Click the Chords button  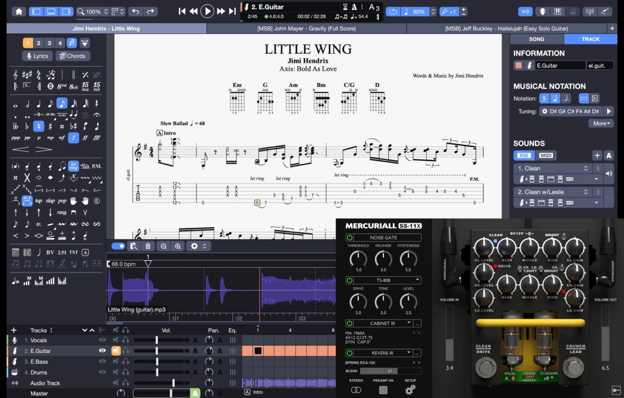[72, 56]
